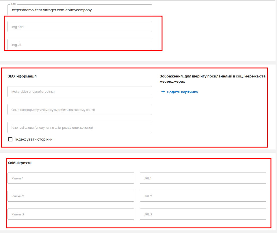Click the plus icon beside Додати картинку
Image resolution: width=277 pixels, height=233 pixels.
163,92
